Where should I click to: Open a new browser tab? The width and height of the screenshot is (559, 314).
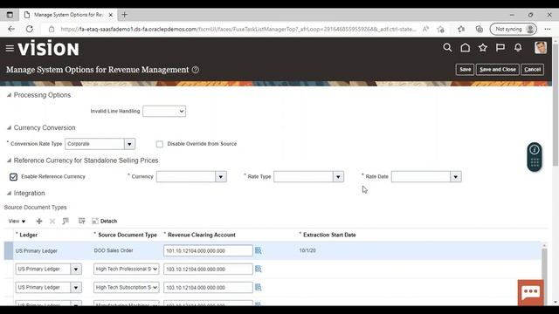tap(124, 15)
